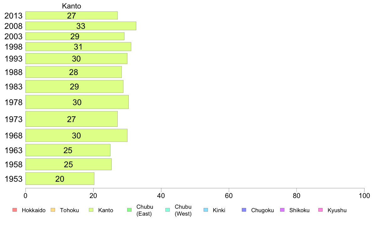Click the 1983 bar showing 29

[74, 86]
